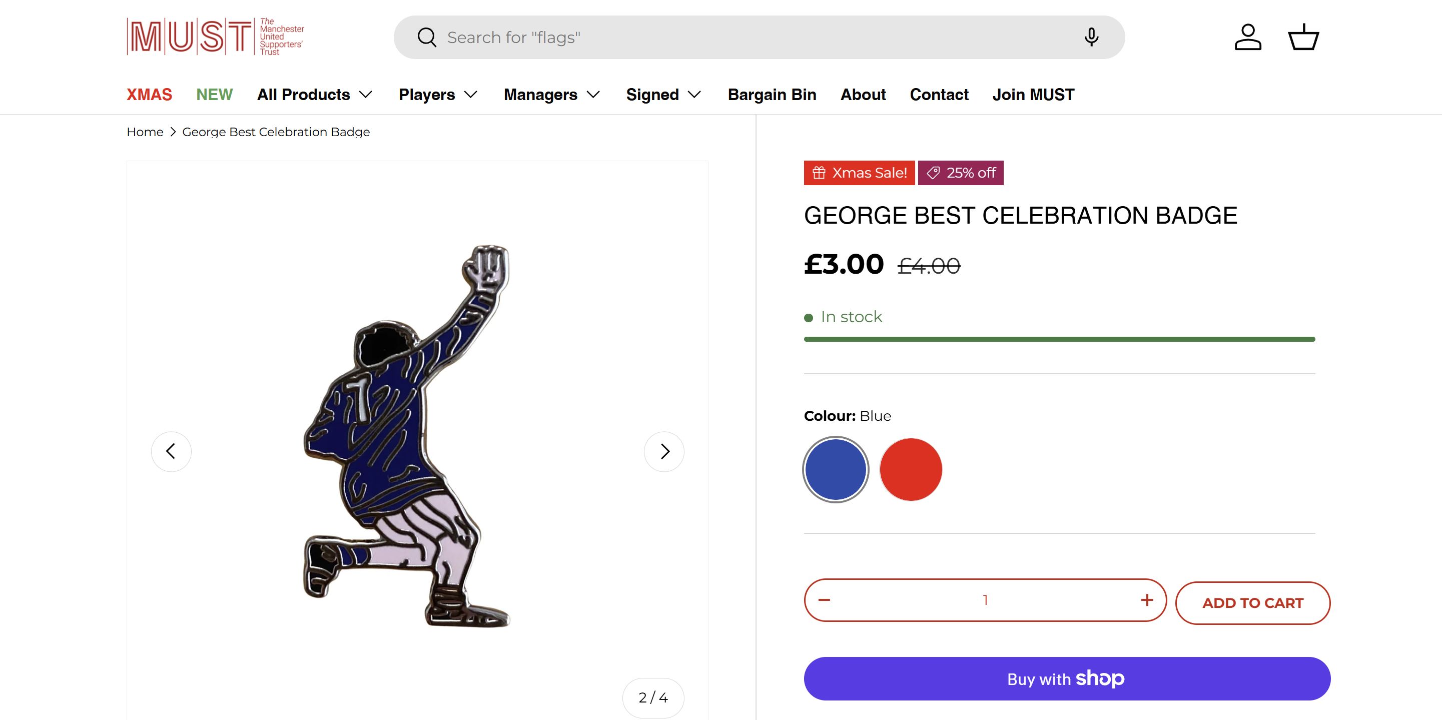Open the shopping basket icon
1442x720 pixels.
pos(1304,37)
